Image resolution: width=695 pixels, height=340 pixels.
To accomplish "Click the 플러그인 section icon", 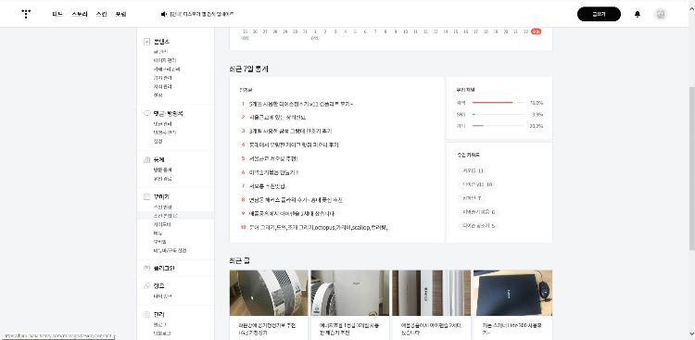I will click(x=146, y=268).
